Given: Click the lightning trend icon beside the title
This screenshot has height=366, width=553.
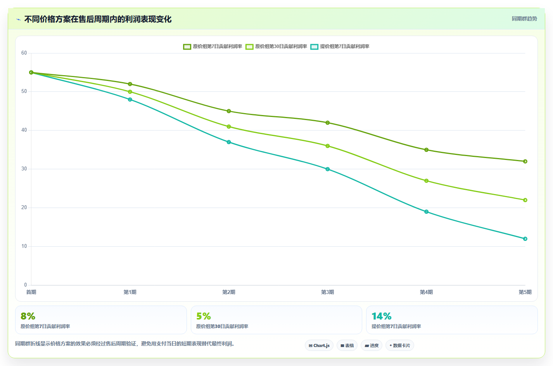Looking at the screenshot, I should tap(18, 19).
